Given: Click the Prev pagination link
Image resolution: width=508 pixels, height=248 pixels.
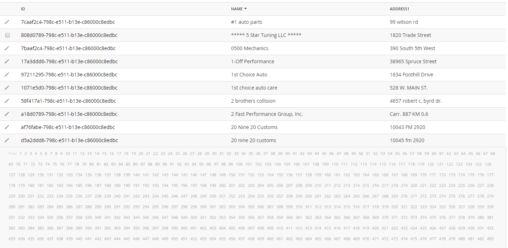Looking at the screenshot, I should click(x=13, y=153).
